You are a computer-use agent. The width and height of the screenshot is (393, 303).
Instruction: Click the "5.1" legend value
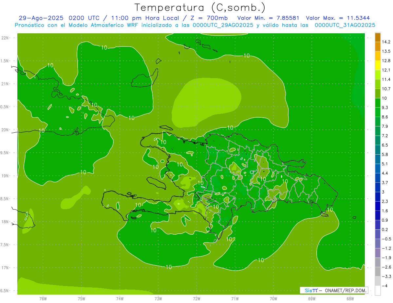coord(385,164)
